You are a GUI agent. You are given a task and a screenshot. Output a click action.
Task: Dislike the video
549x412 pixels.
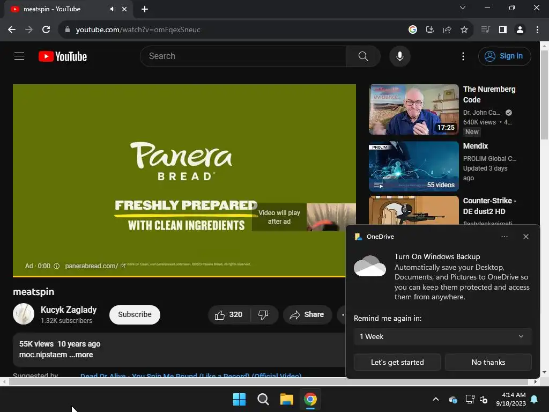click(263, 314)
